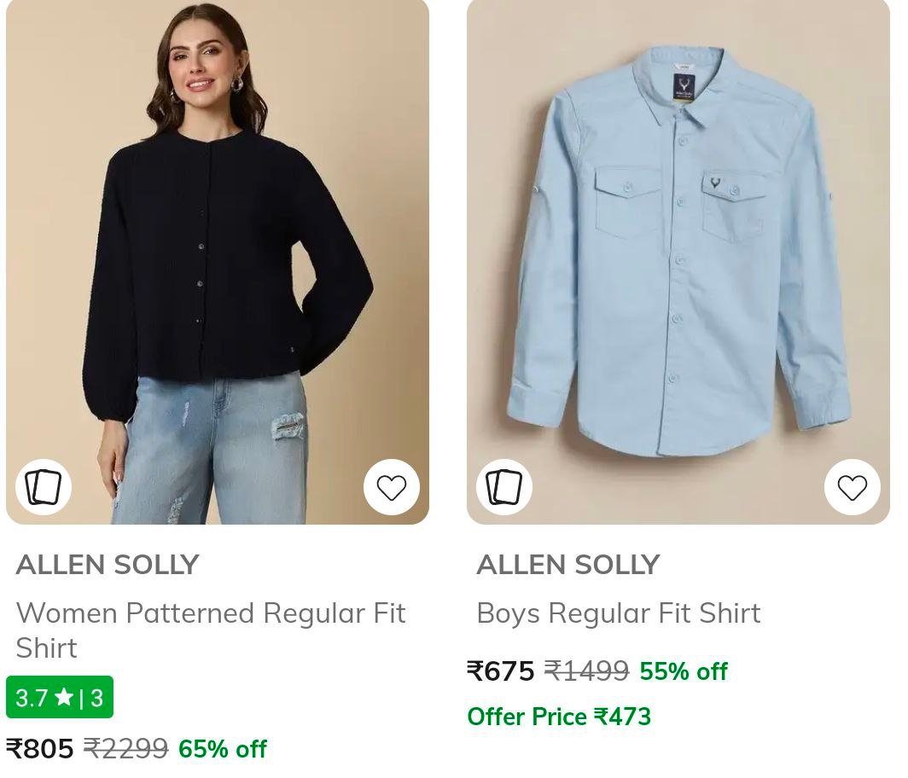Click the struck-through ₹1499 original price

click(586, 671)
